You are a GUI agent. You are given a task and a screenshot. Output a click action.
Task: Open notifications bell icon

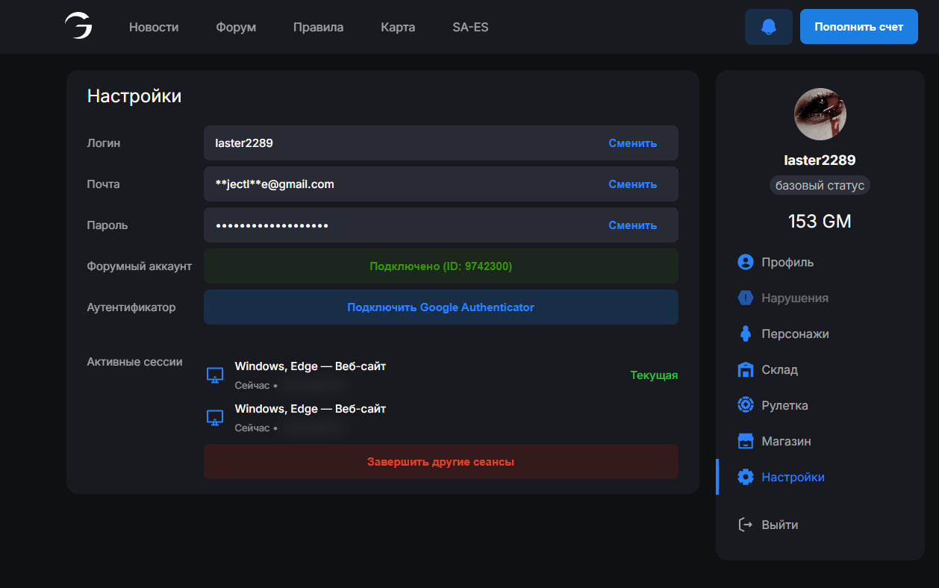click(768, 27)
